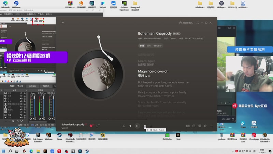Toggle visibility of the ui source
273x154 pixels.
[21, 99]
